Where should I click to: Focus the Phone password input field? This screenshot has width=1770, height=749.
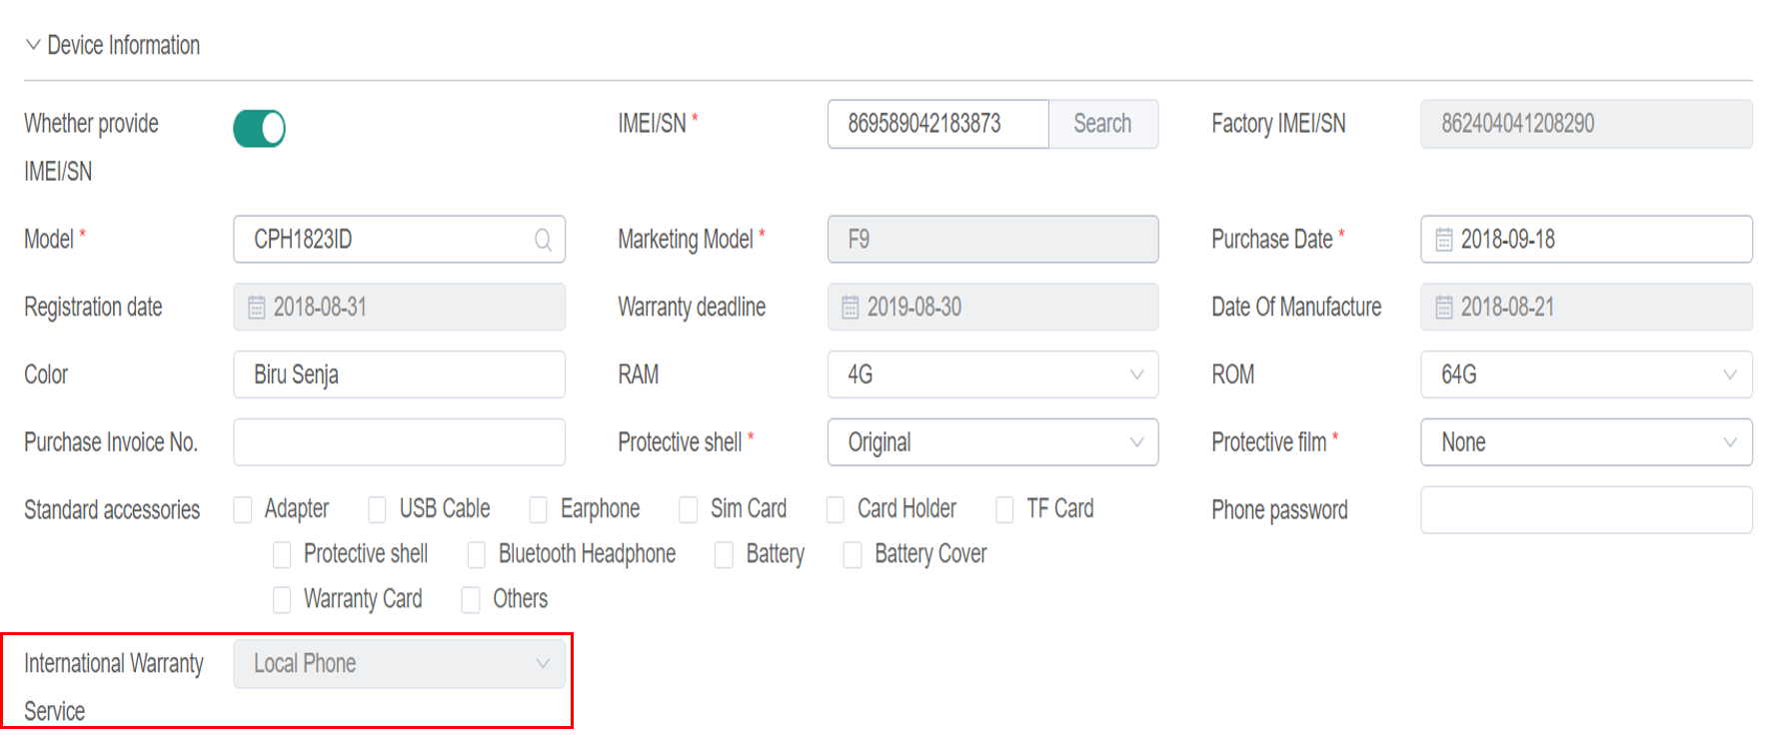coord(1585,510)
